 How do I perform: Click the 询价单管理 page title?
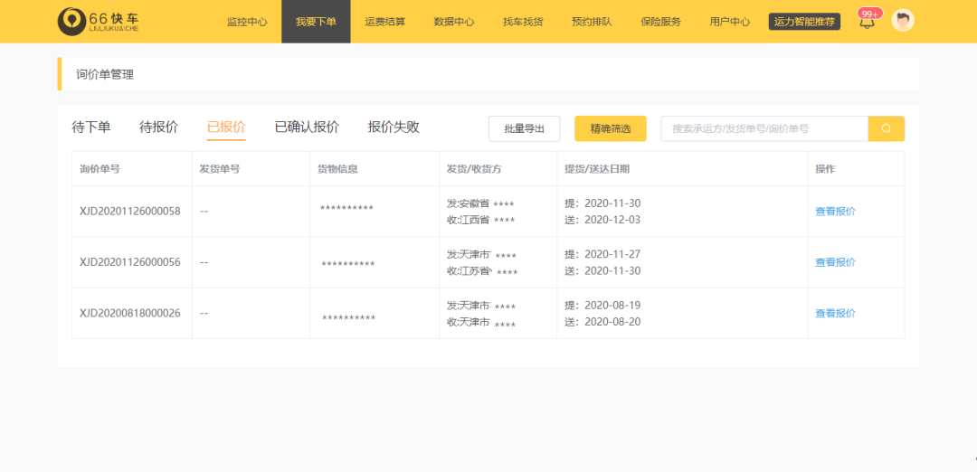click(x=105, y=75)
